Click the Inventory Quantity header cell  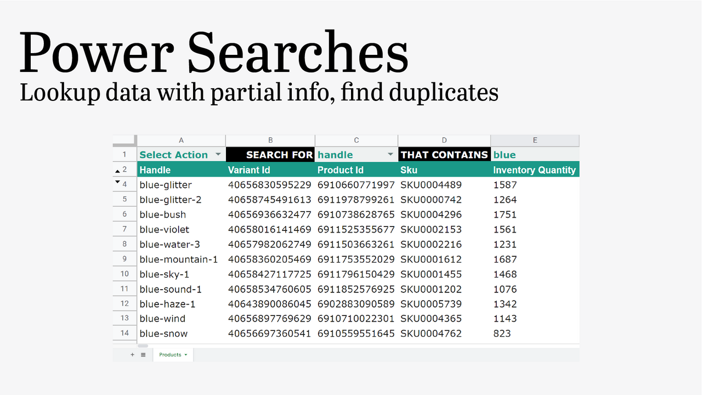535,170
